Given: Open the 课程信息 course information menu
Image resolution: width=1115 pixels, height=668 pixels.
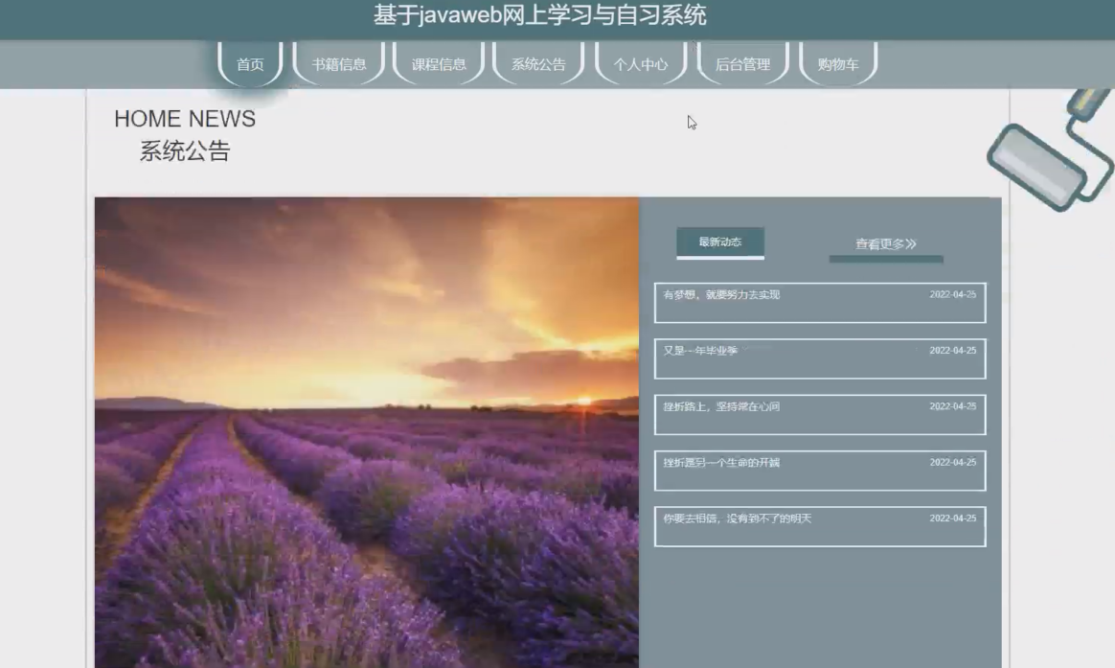Looking at the screenshot, I should pyautogui.click(x=438, y=64).
